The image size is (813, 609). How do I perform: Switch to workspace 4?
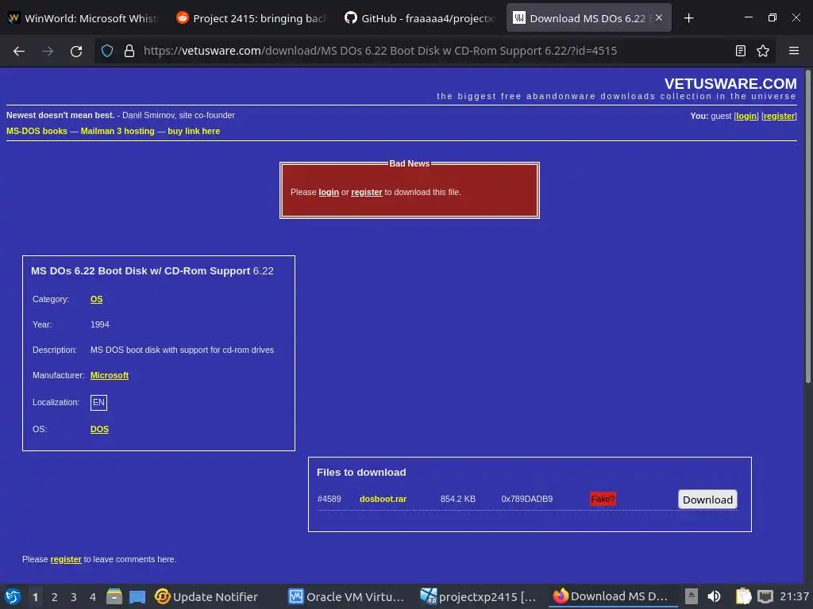[93, 597]
